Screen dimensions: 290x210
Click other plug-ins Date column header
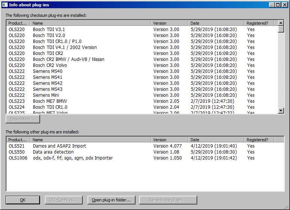point(216,140)
